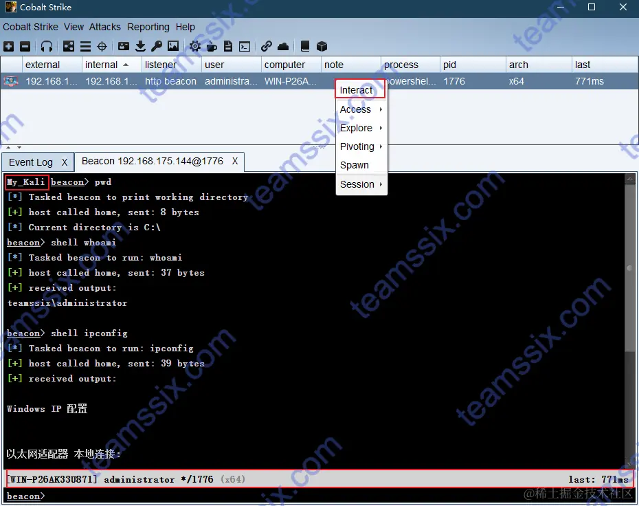Click the beacon link before "shell whoami"
639x506 pixels.
click(x=23, y=242)
